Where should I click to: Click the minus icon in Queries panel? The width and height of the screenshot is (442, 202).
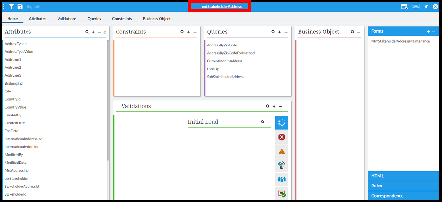pos(286,32)
